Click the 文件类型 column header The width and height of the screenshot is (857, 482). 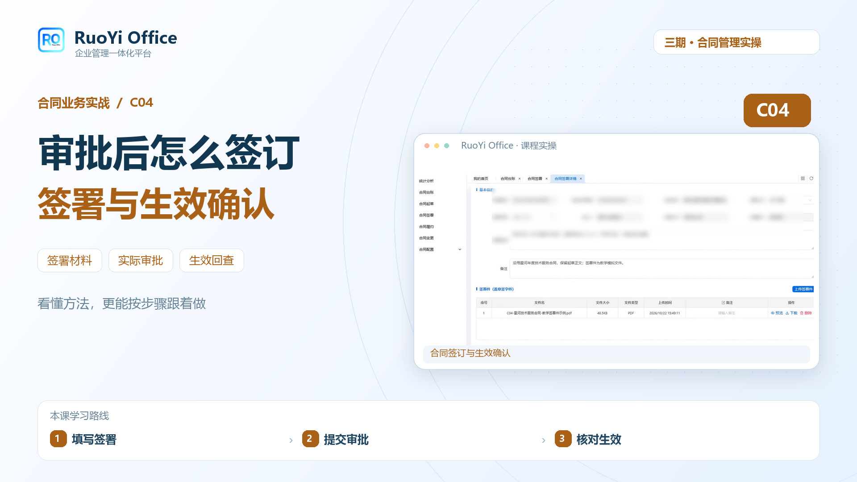[x=631, y=303]
